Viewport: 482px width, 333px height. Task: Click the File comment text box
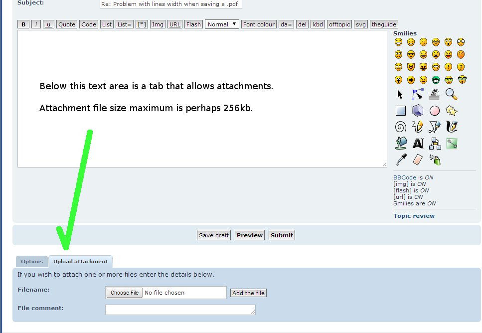(x=180, y=310)
